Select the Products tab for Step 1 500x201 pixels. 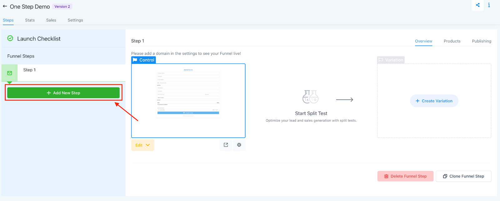pyautogui.click(x=452, y=41)
